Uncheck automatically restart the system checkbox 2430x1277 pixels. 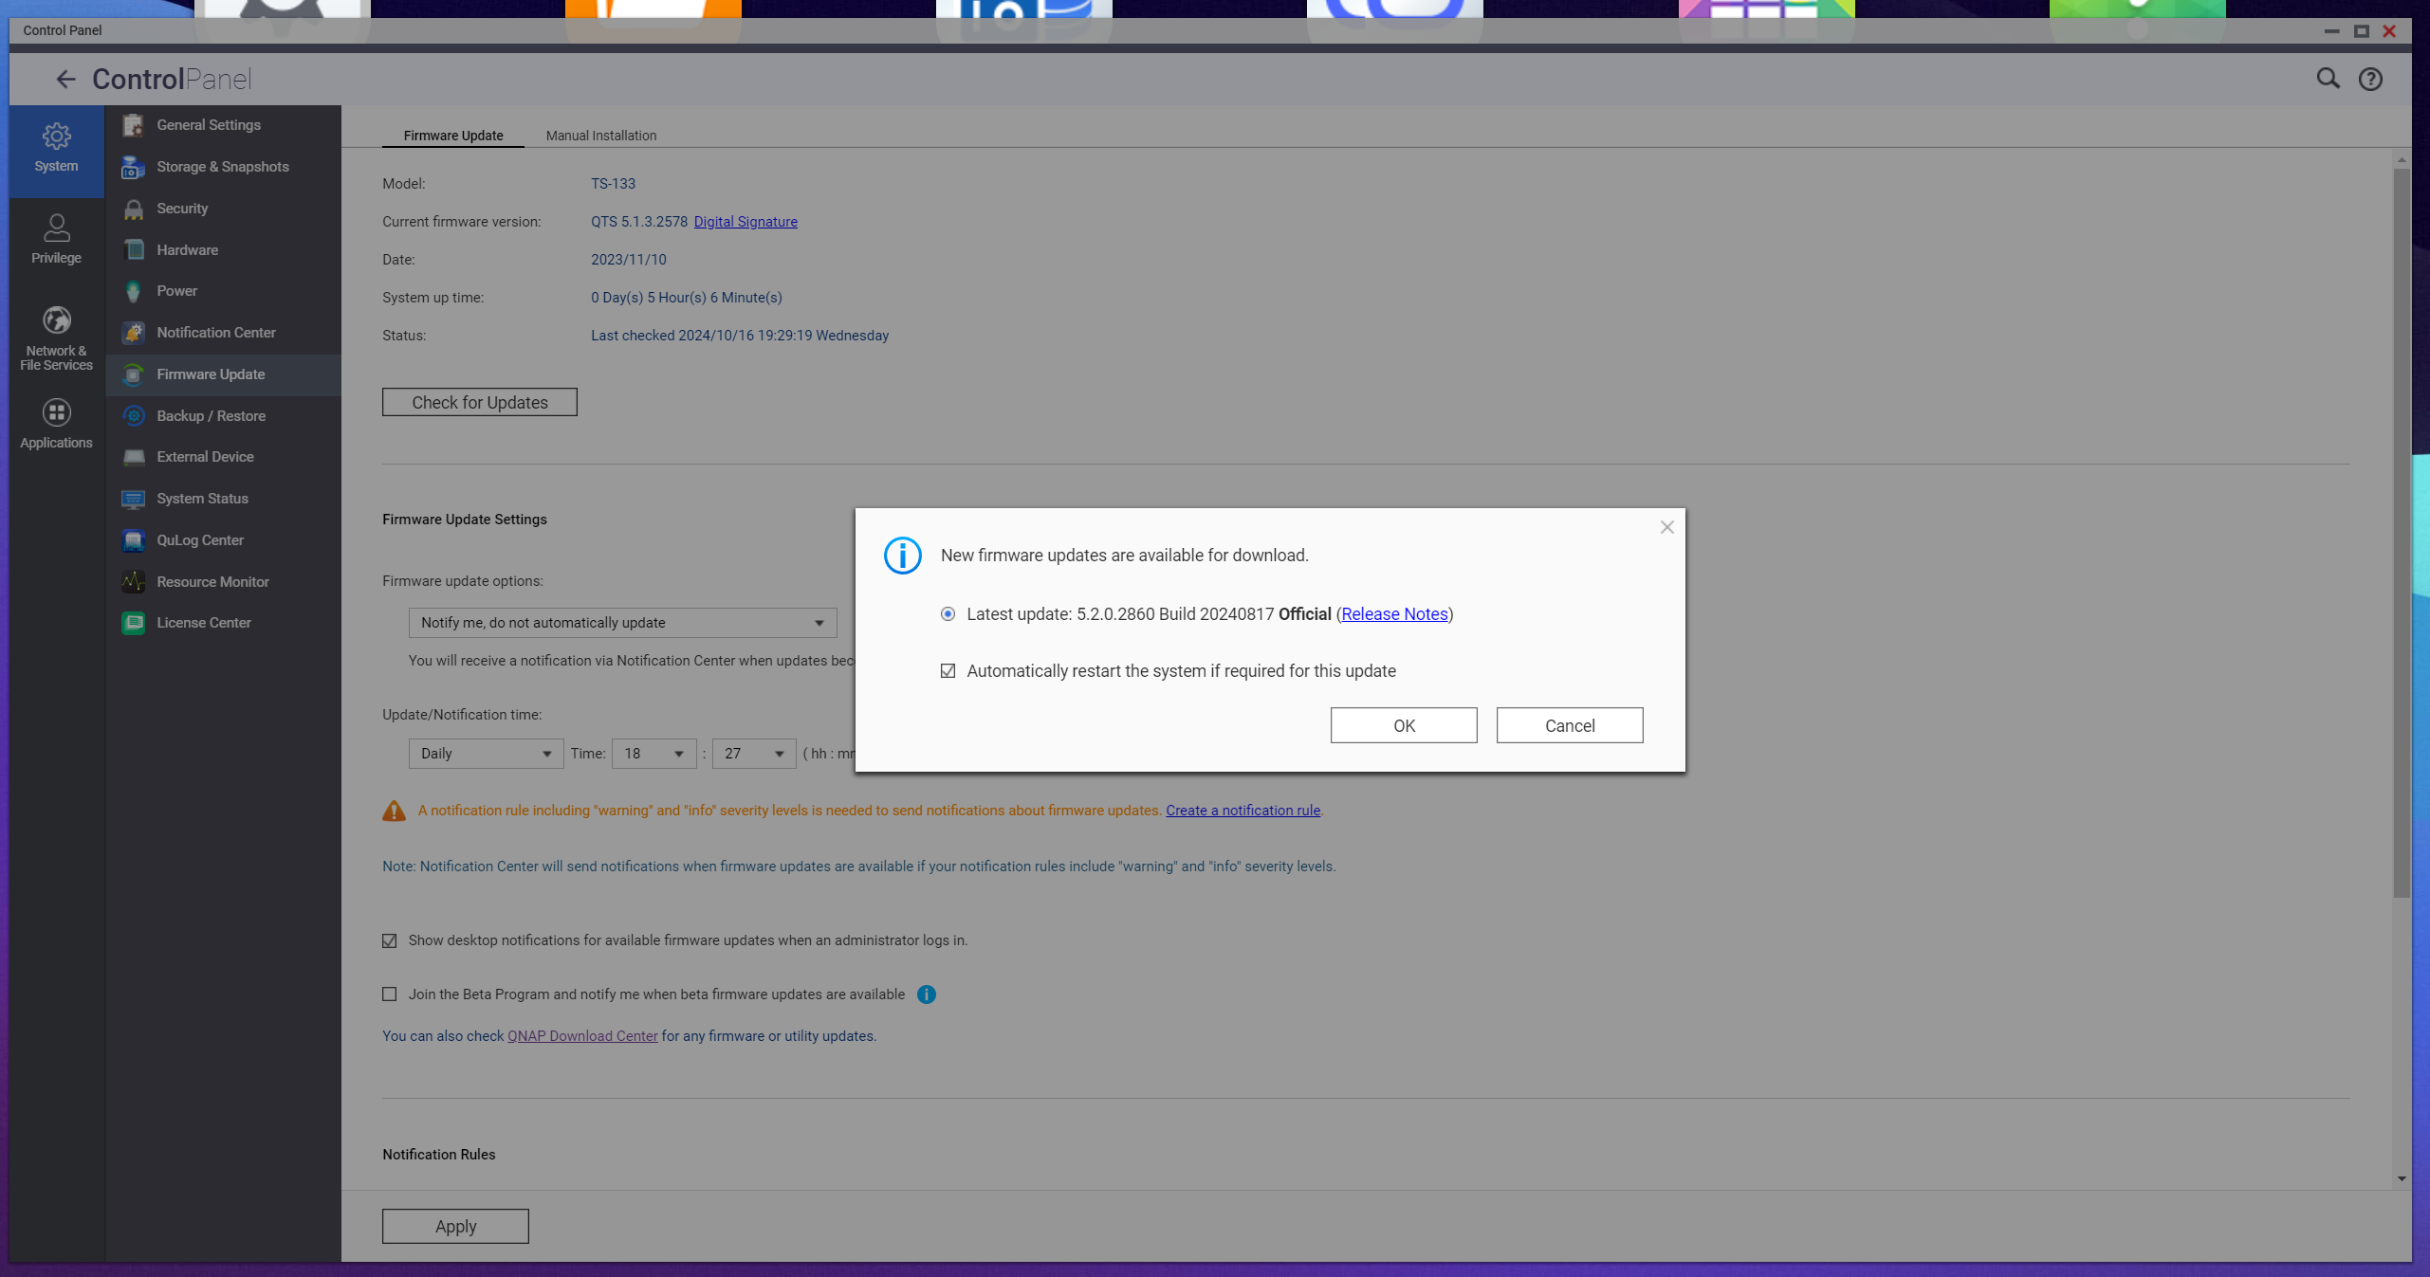948,671
